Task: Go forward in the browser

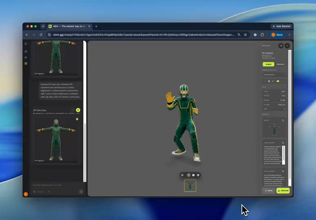Action: [x=34, y=35]
